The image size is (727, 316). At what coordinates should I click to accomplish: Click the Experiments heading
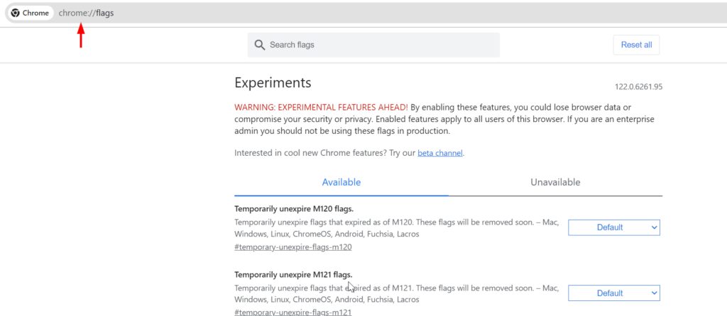273,83
